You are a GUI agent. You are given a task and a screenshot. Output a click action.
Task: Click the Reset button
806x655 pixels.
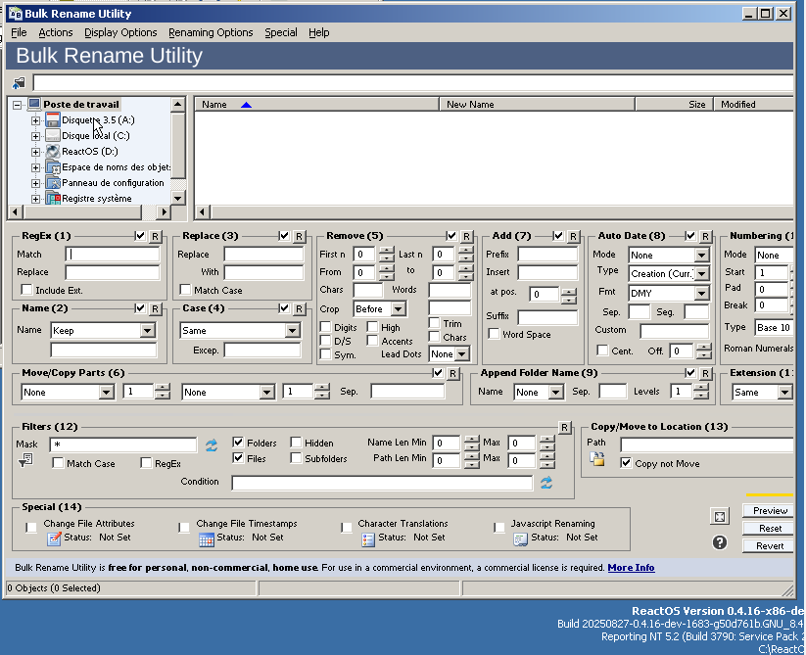point(770,528)
